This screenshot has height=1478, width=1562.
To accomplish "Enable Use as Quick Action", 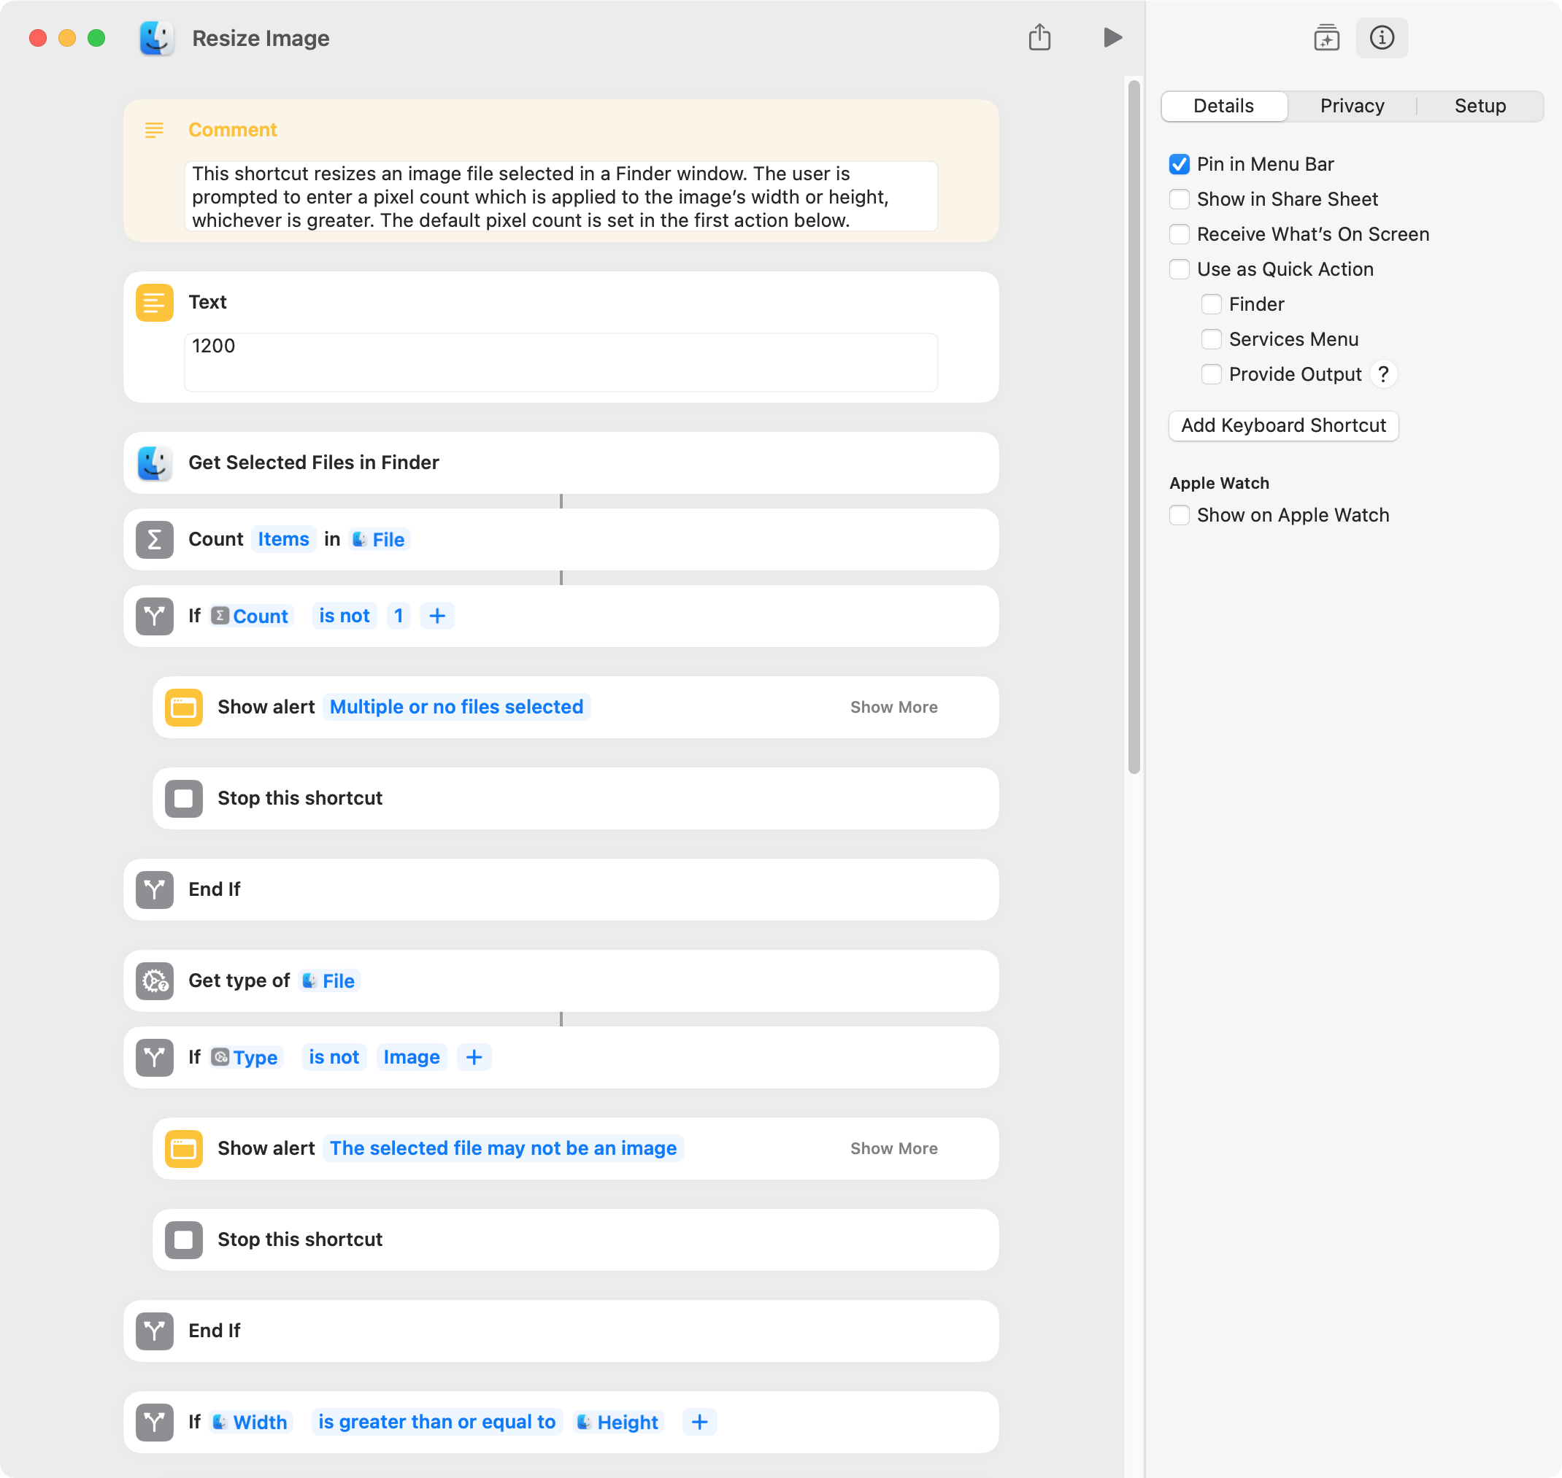I will pyautogui.click(x=1179, y=269).
